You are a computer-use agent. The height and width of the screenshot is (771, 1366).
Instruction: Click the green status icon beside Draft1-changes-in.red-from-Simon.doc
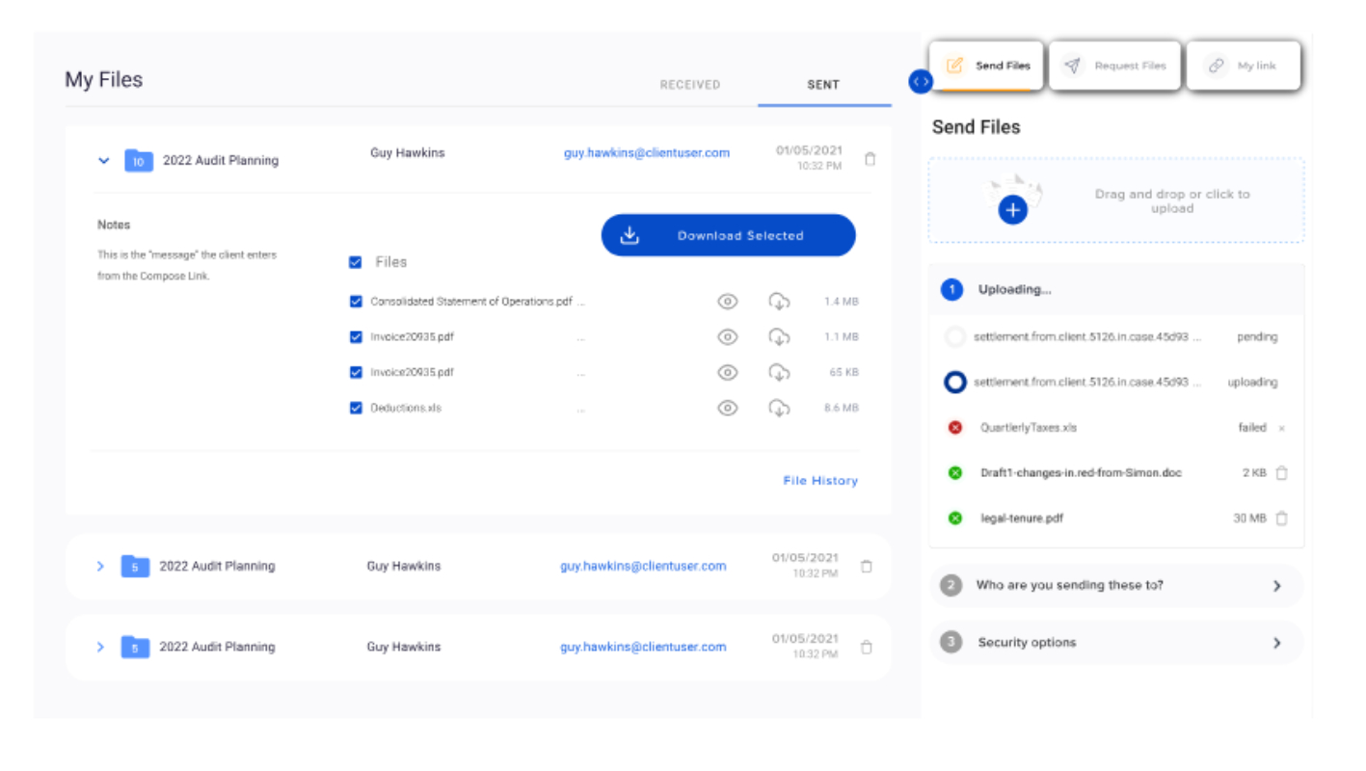point(955,472)
